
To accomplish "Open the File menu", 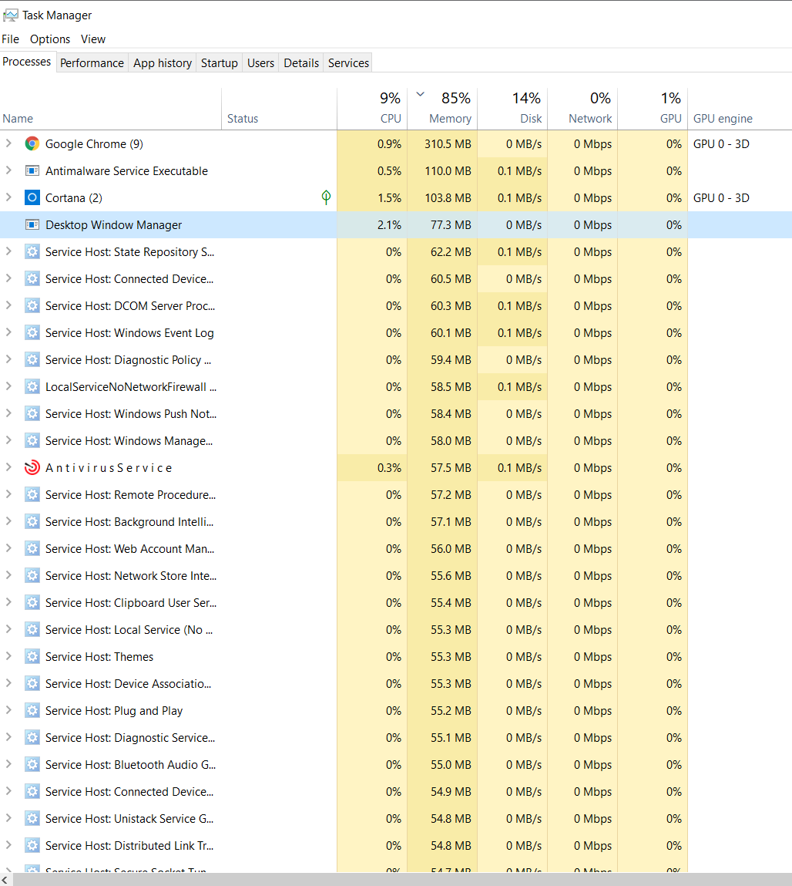I will point(10,39).
